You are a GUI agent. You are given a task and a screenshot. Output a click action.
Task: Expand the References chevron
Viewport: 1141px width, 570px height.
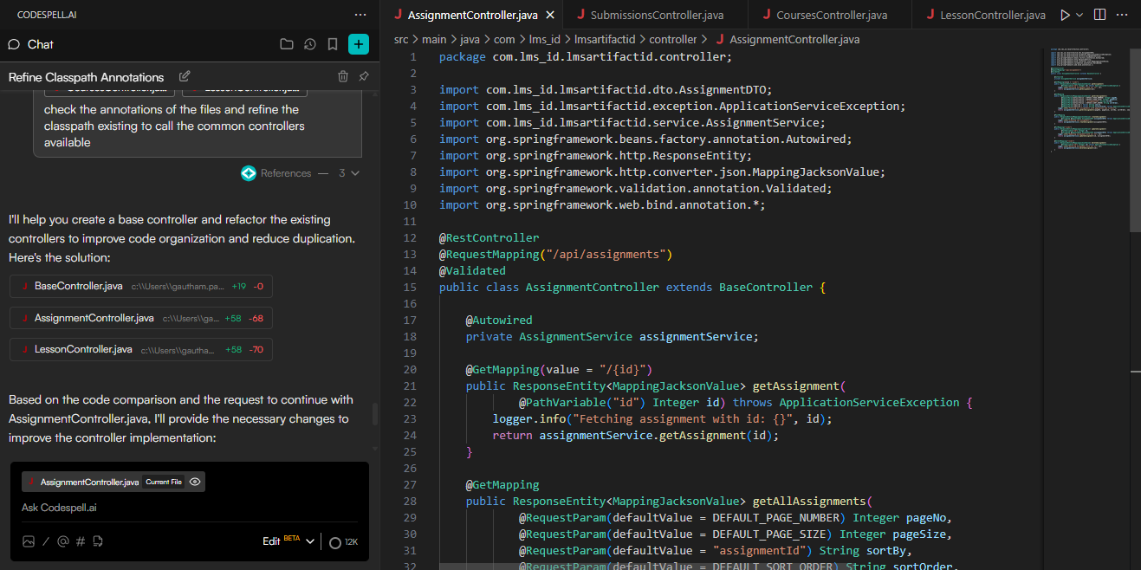(x=355, y=173)
